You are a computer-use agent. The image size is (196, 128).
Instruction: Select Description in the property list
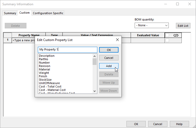click(47, 56)
